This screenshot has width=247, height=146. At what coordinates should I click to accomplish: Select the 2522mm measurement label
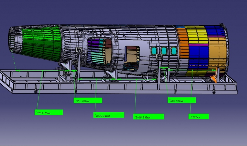199,117
